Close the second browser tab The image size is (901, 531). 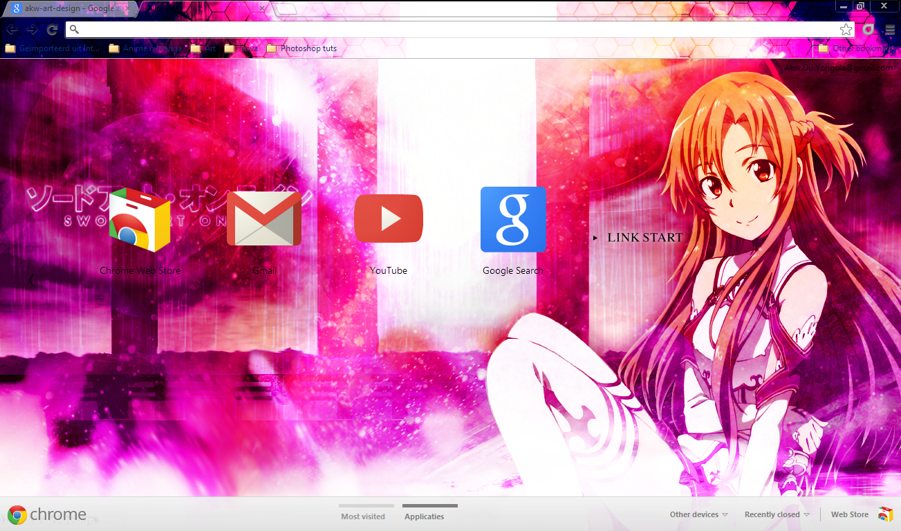coord(262,9)
